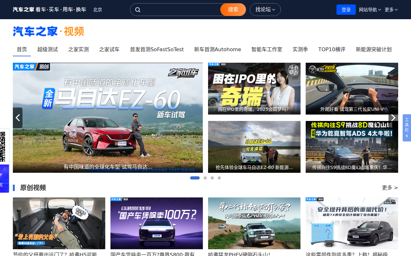Screen dimensions: 411x256
Task: Open 安全提升背后的重量代价 video thumbnail
Action: [x=352, y=223]
